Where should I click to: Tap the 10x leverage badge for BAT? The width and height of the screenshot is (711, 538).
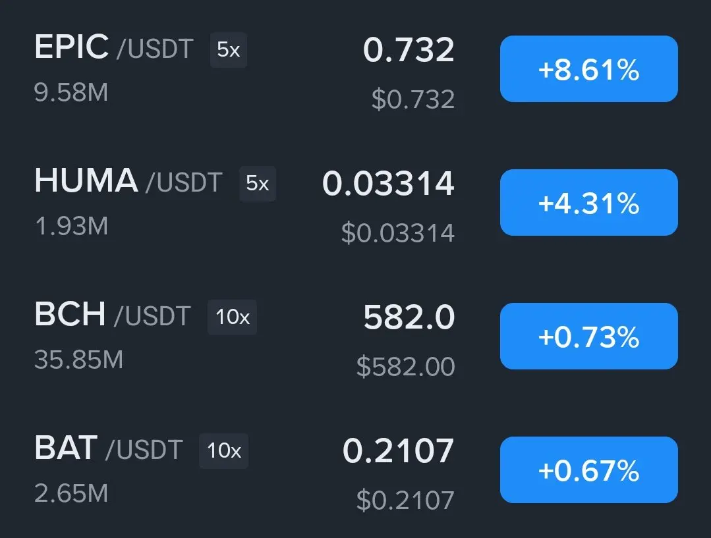(223, 451)
